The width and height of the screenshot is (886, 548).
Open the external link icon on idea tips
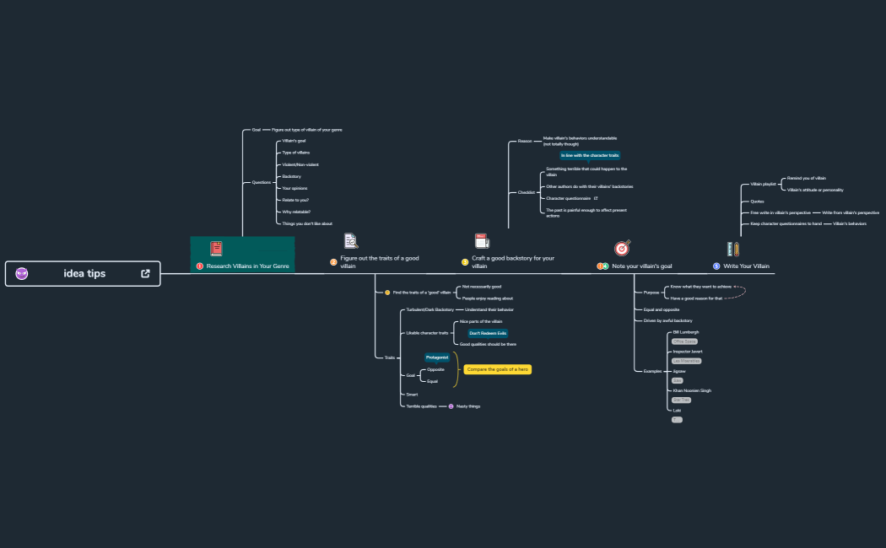145,273
